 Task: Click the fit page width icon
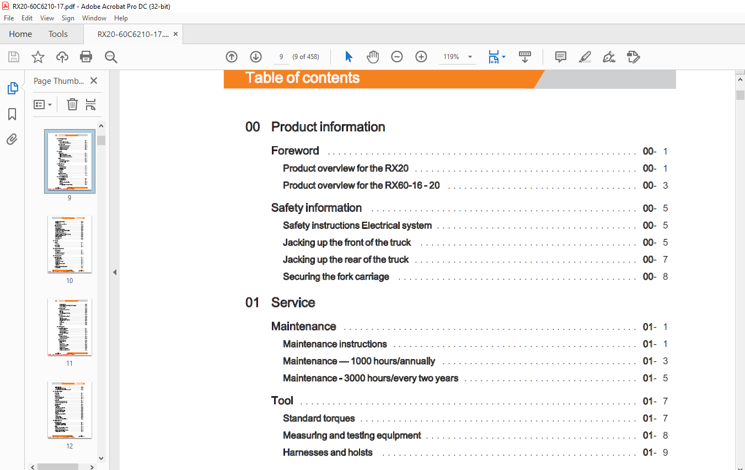pos(494,57)
